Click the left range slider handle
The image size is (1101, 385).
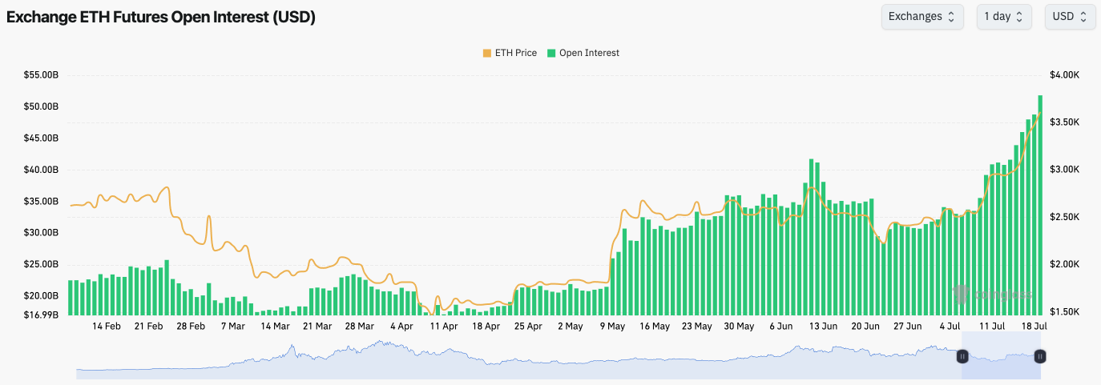coord(964,356)
